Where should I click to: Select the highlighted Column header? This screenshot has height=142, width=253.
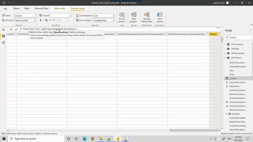213,34
